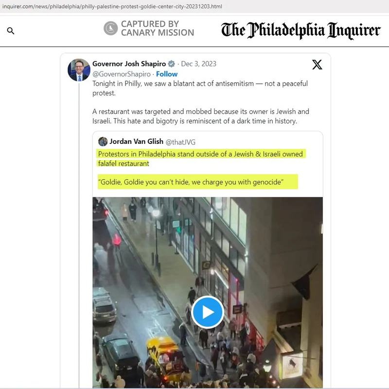The height and width of the screenshot is (389, 389).
Task: Click the 'Captured by Canary Mission' watermark text
Action: [157, 28]
